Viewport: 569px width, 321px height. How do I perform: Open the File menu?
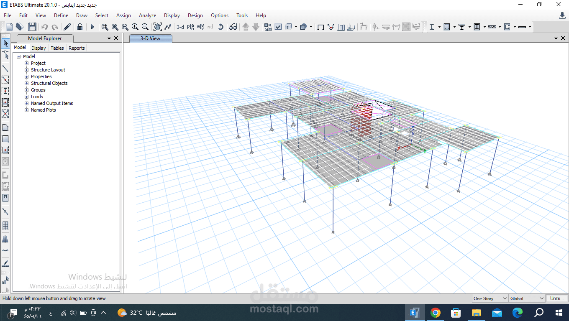click(8, 15)
